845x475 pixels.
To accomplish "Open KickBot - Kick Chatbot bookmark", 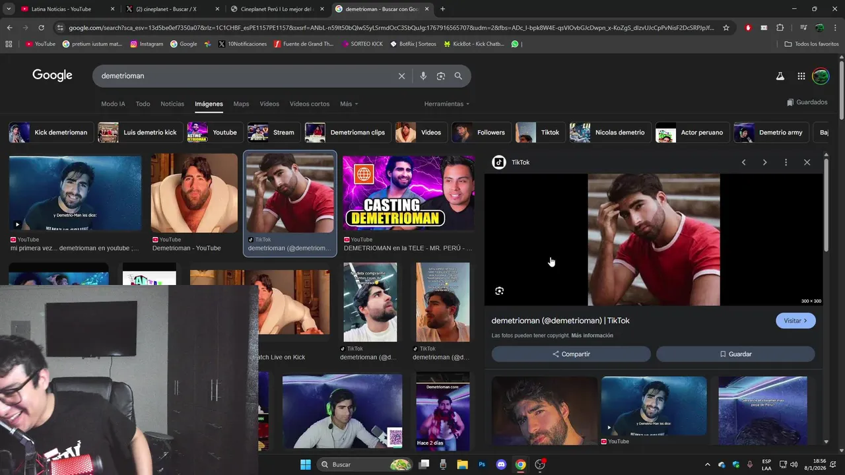I will click(x=473, y=44).
